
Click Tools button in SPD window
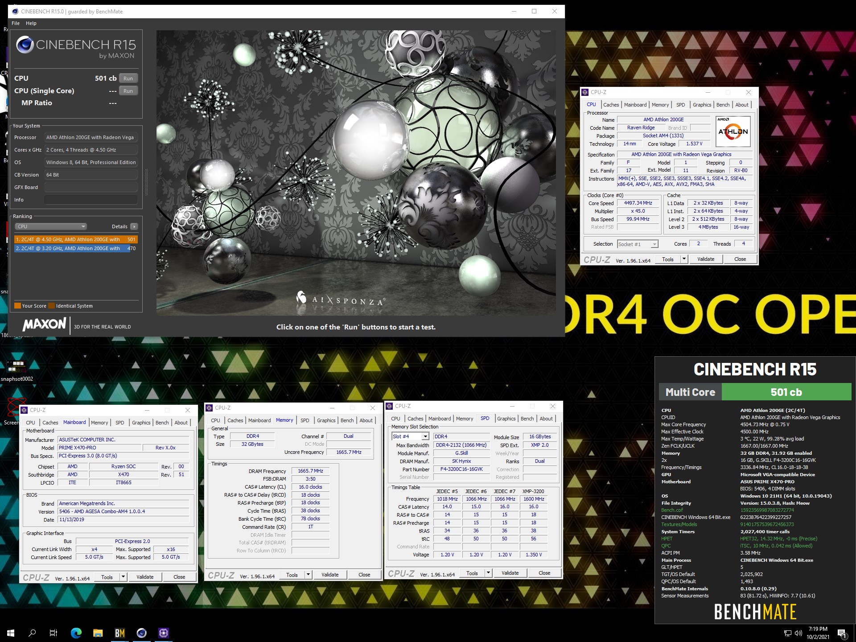(x=472, y=573)
